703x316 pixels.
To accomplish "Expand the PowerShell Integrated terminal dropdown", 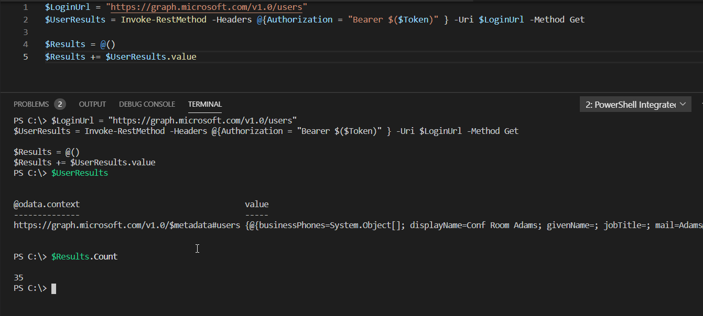I will (635, 105).
